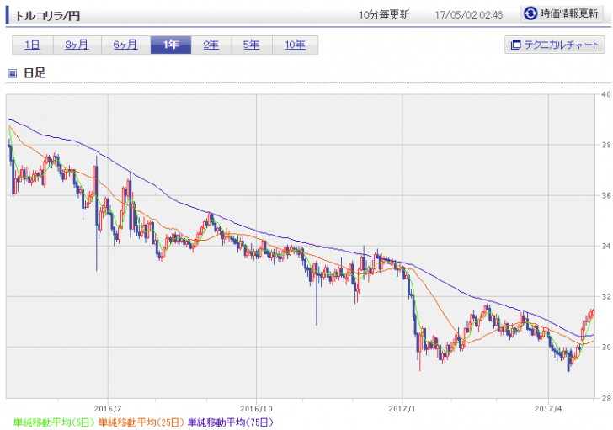Click the window icon in テクニカルチャート button
The width and height of the screenshot is (613, 430).
point(516,45)
